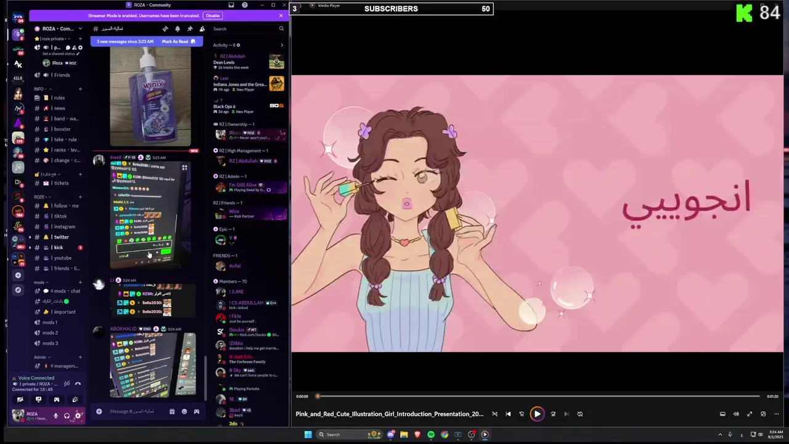The image size is (789, 444).
Task: Start an activity from voice panel
Action: pos(57,400)
